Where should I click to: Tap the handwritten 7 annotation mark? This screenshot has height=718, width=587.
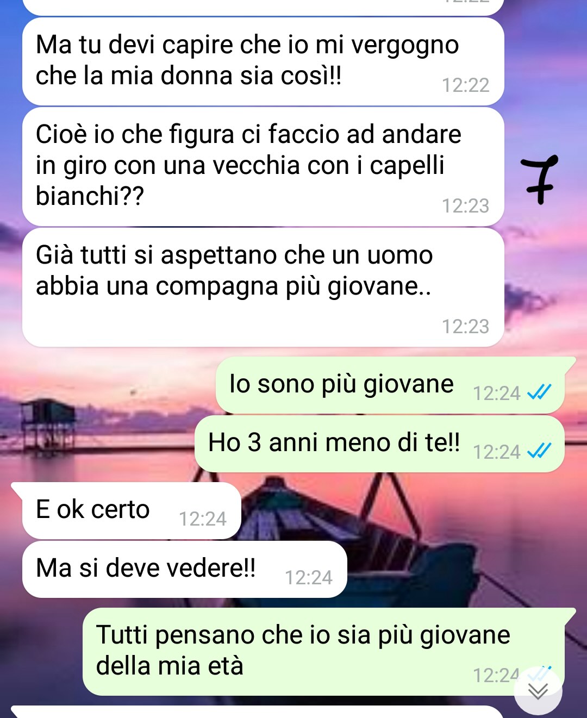[540, 179]
